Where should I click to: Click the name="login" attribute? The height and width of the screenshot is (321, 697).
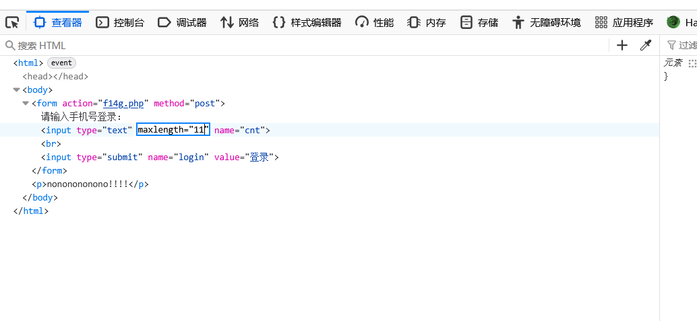pyautogui.click(x=178, y=157)
